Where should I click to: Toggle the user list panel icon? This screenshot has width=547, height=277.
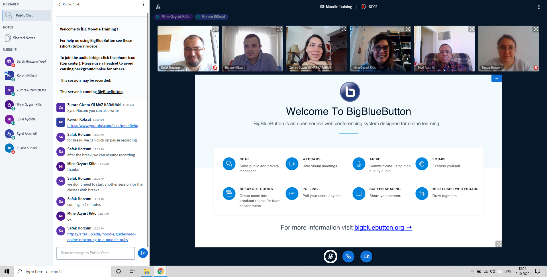pos(158,7)
